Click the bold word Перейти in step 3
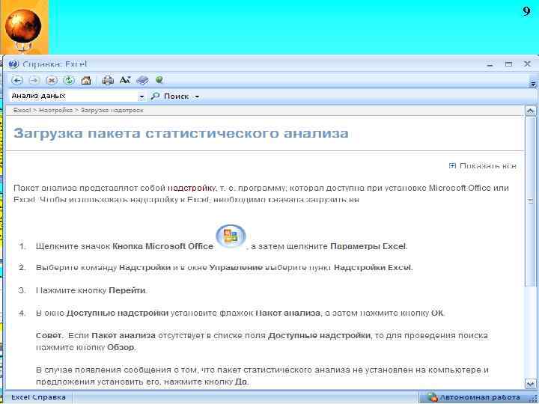This screenshot has height=404, width=539. click(x=127, y=290)
